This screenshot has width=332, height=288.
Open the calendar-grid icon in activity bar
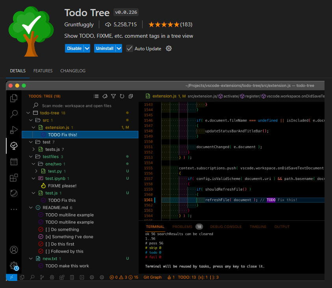pos(14,162)
